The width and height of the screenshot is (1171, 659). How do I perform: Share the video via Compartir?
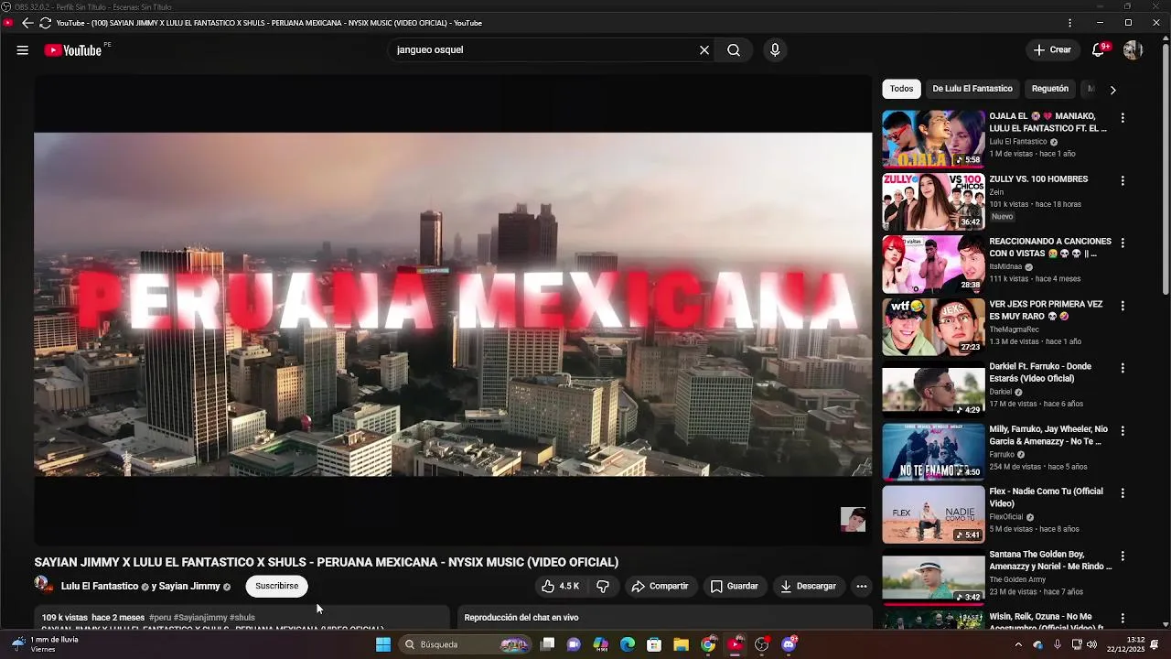(660, 586)
